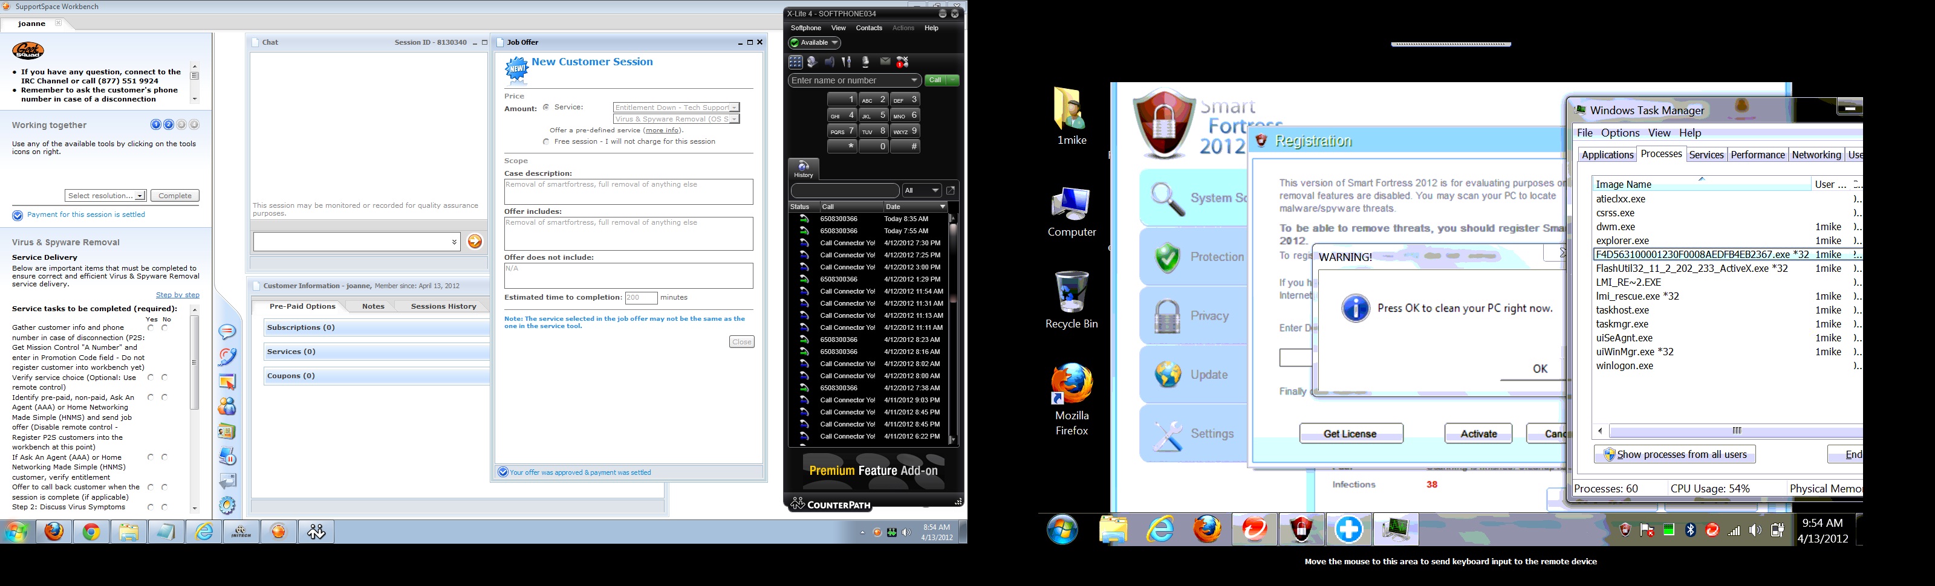
Task: Click Show processes from all users button
Action: pyautogui.click(x=1674, y=455)
